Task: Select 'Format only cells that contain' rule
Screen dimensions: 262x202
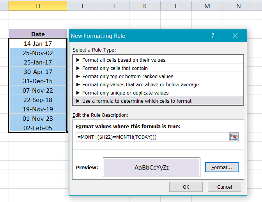Action: [x=115, y=68]
